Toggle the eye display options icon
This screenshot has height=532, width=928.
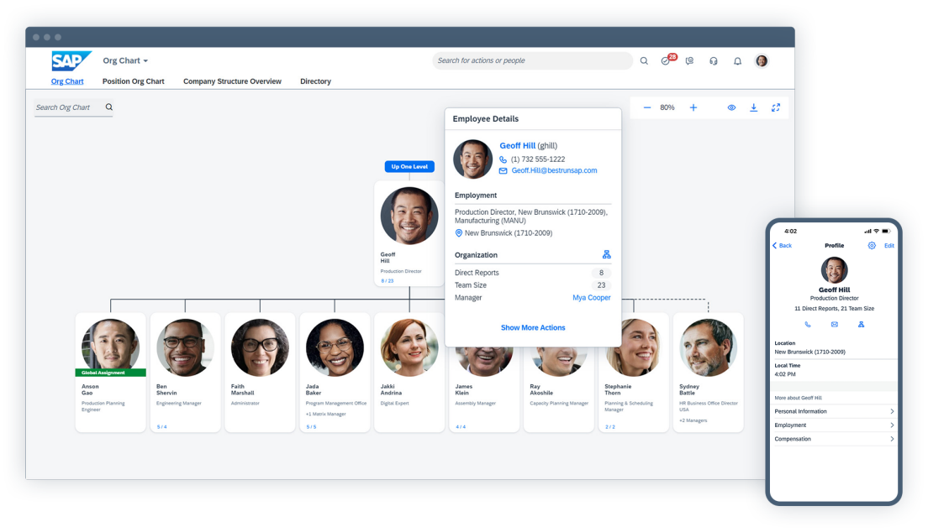(x=731, y=107)
